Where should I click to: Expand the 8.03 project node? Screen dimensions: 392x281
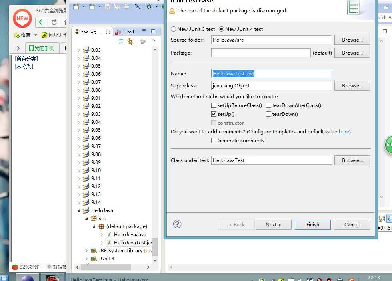tap(79, 50)
